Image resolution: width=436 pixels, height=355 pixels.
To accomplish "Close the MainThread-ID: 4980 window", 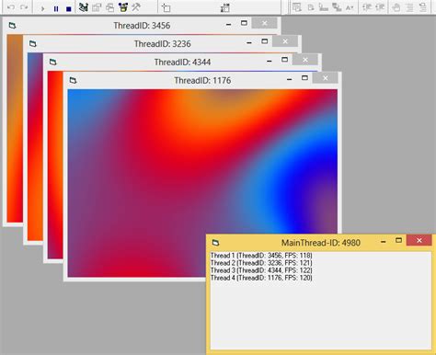I will pos(419,240).
